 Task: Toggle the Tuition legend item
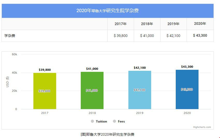pos(99,121)
